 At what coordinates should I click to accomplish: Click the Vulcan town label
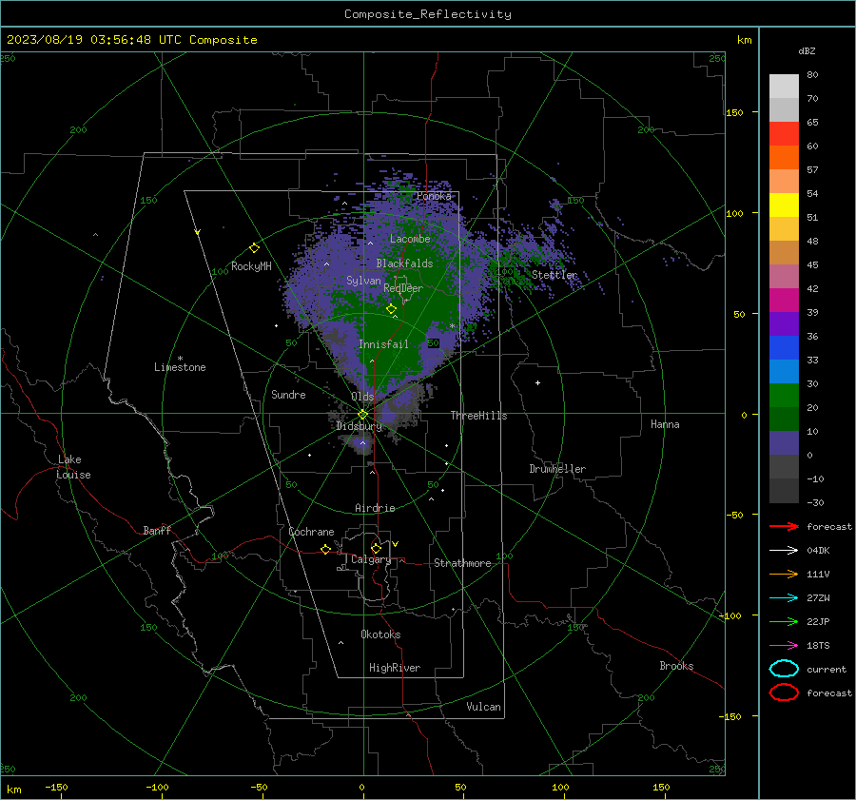tap(483, 707)
